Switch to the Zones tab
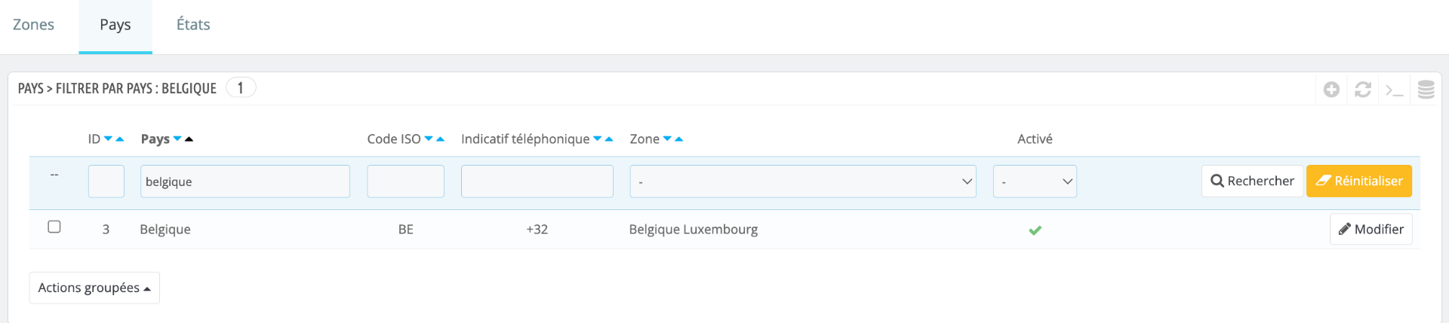 point(34,25)
